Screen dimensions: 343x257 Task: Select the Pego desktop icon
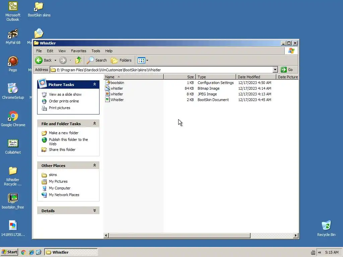[x=13, y=64]
